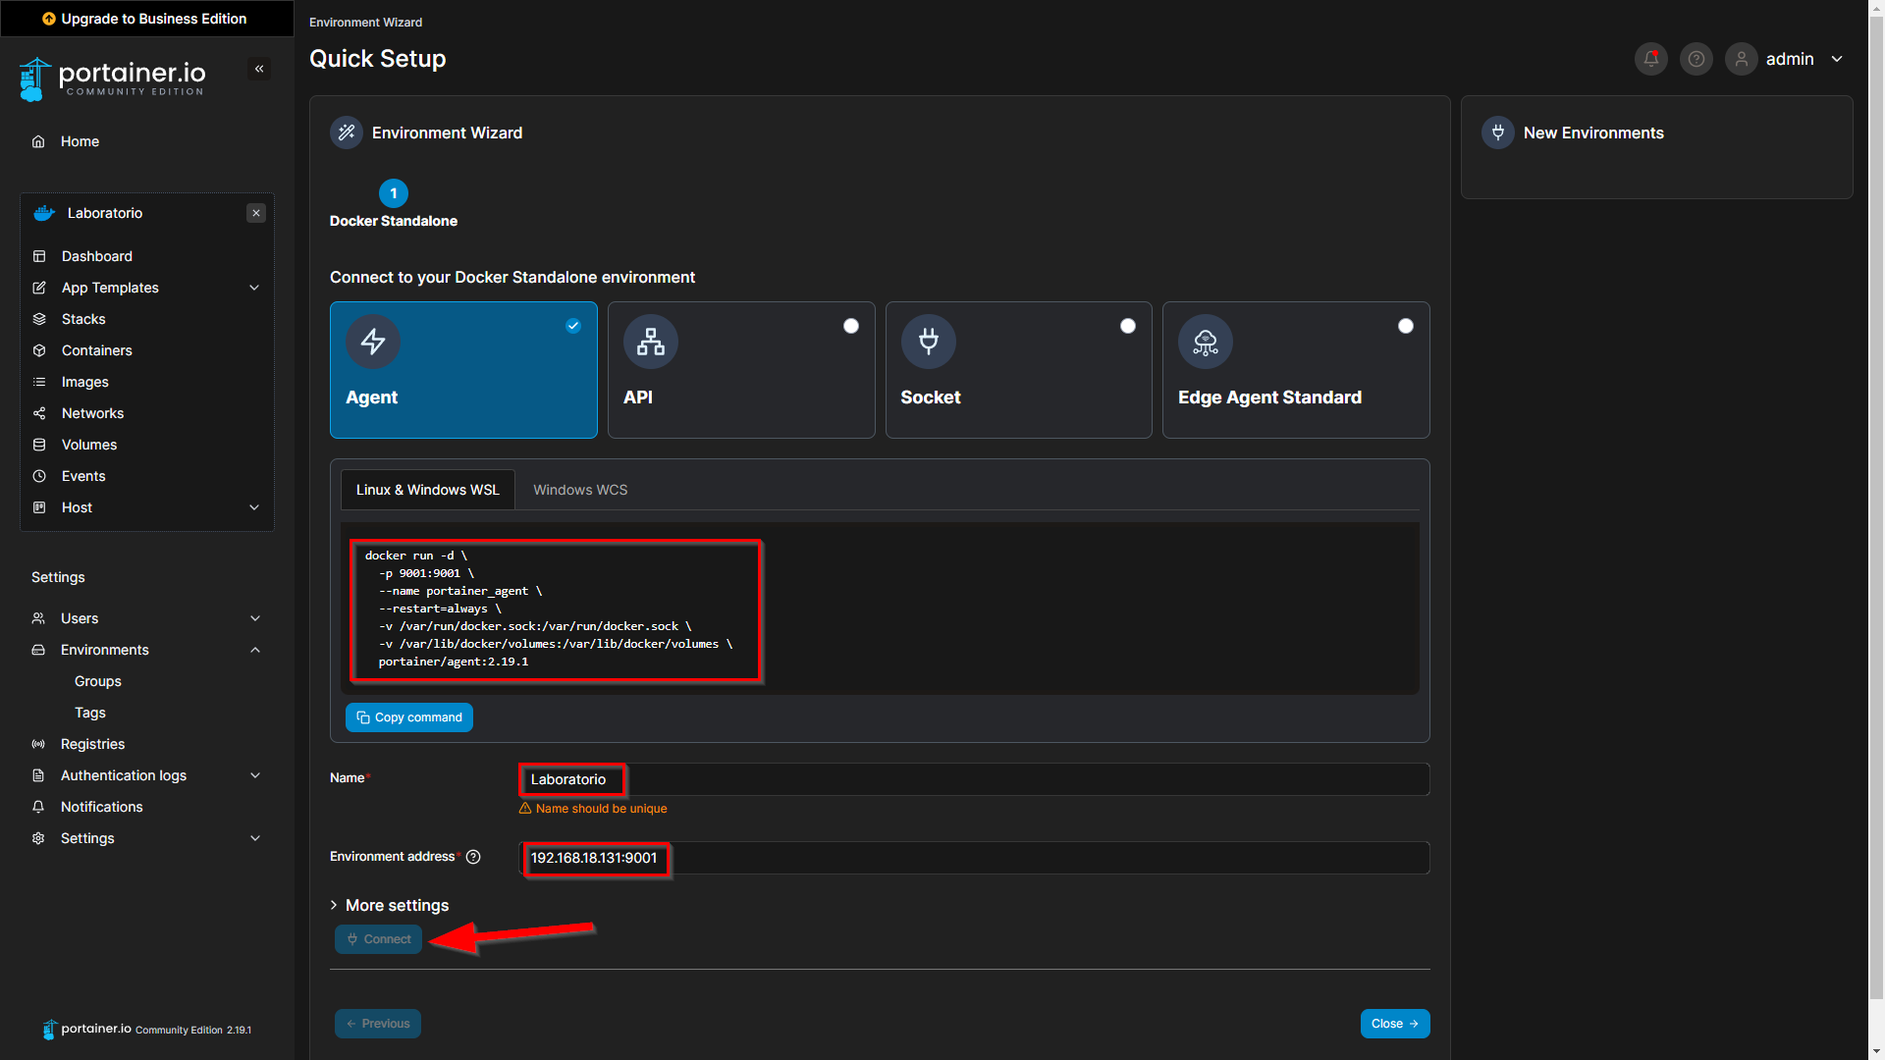
Task: Open Containers in the sidebar
Action: pos(96,350)
